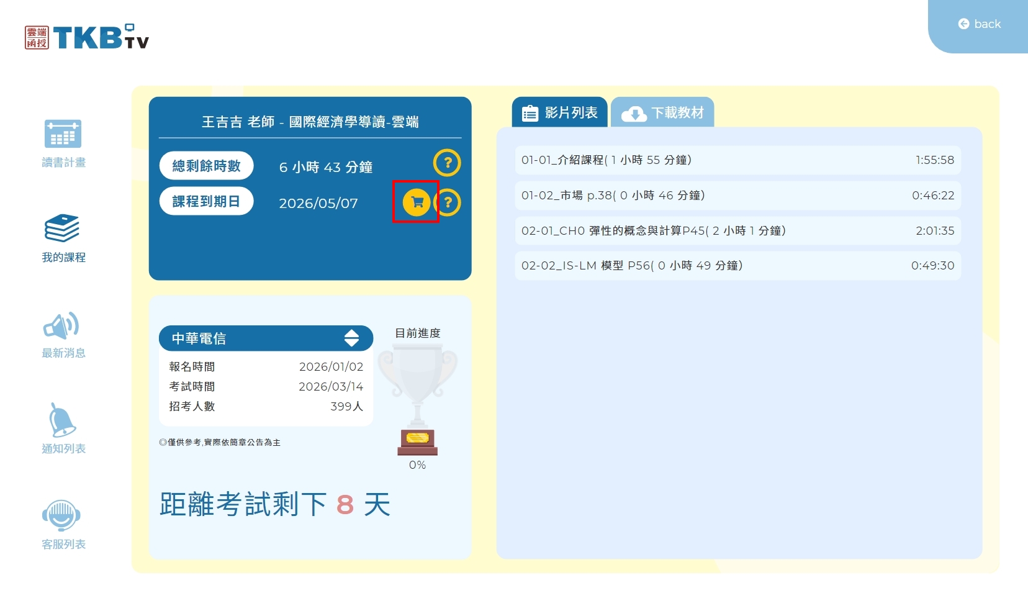Click help icon beside course expiry date
This screenshot has height=593, width=1028.
(x=448, y=202)
